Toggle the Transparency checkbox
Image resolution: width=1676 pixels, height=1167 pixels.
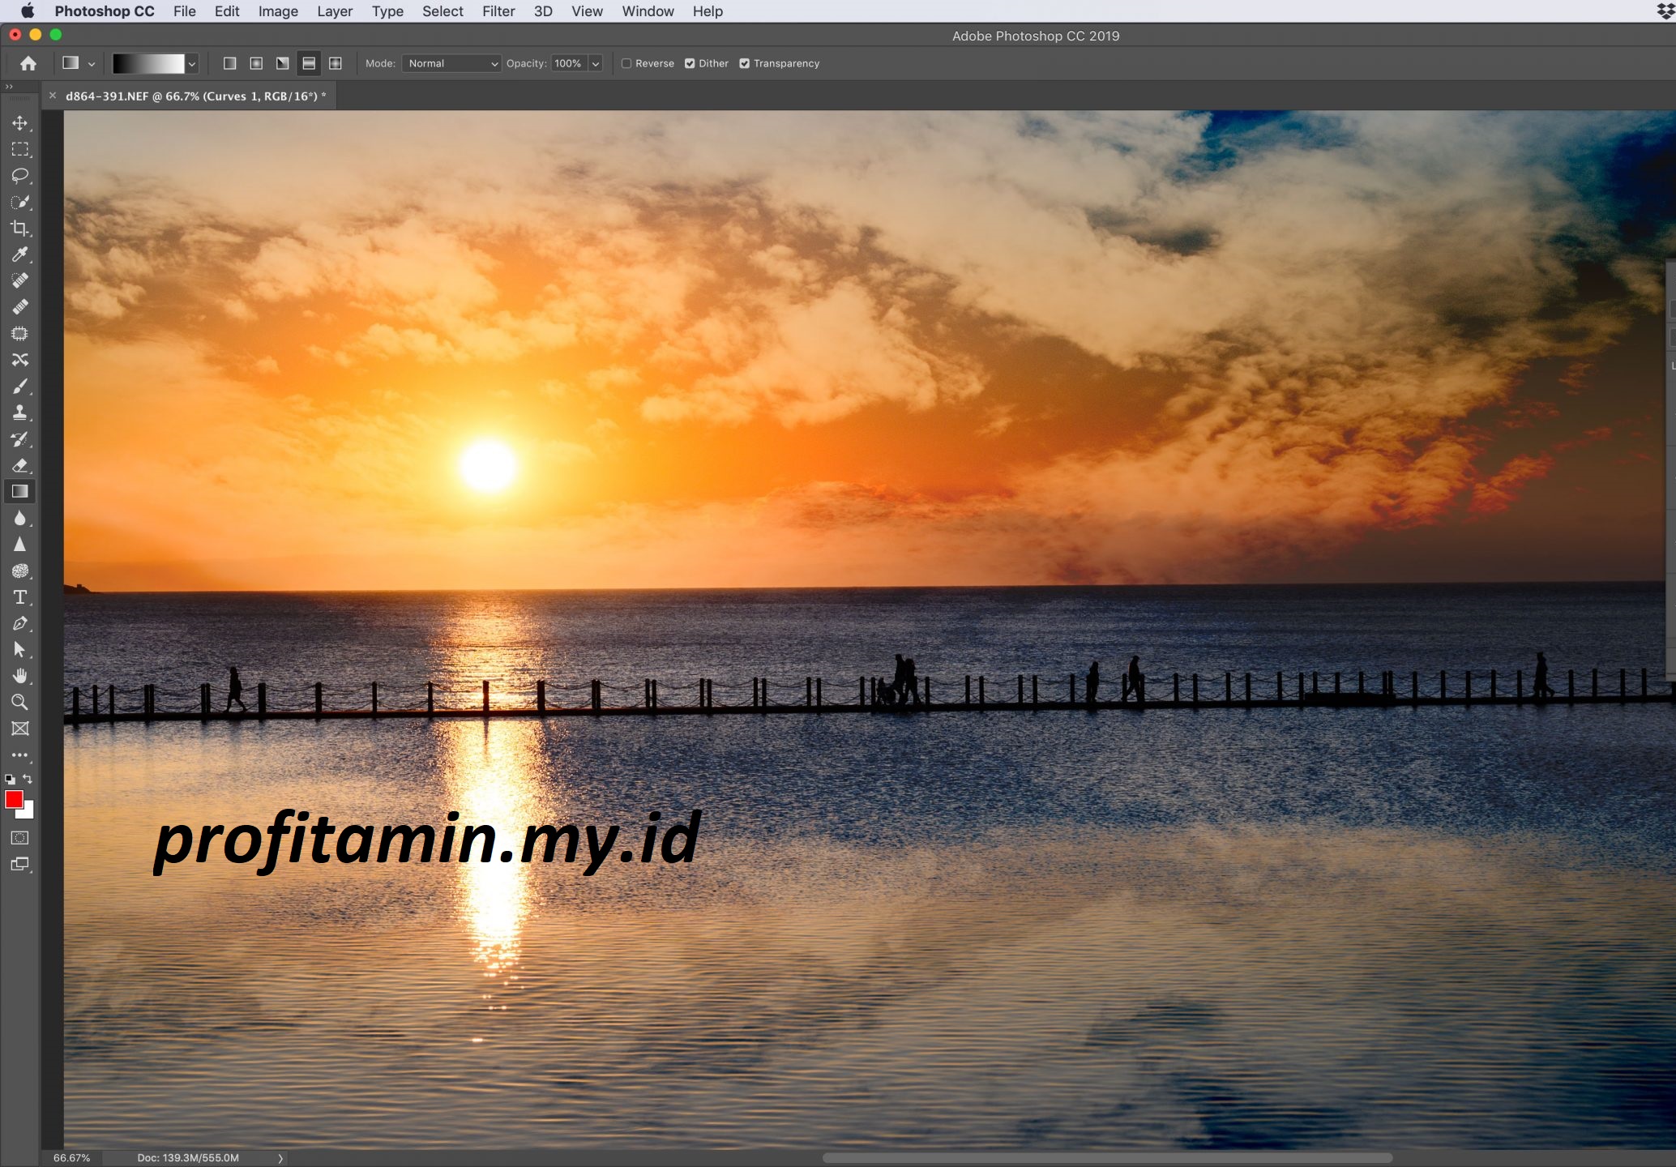pos(744,62)
